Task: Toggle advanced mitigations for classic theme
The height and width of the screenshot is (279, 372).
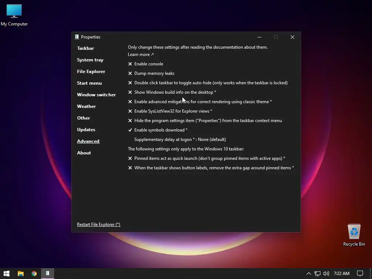Action: [200, 102]
